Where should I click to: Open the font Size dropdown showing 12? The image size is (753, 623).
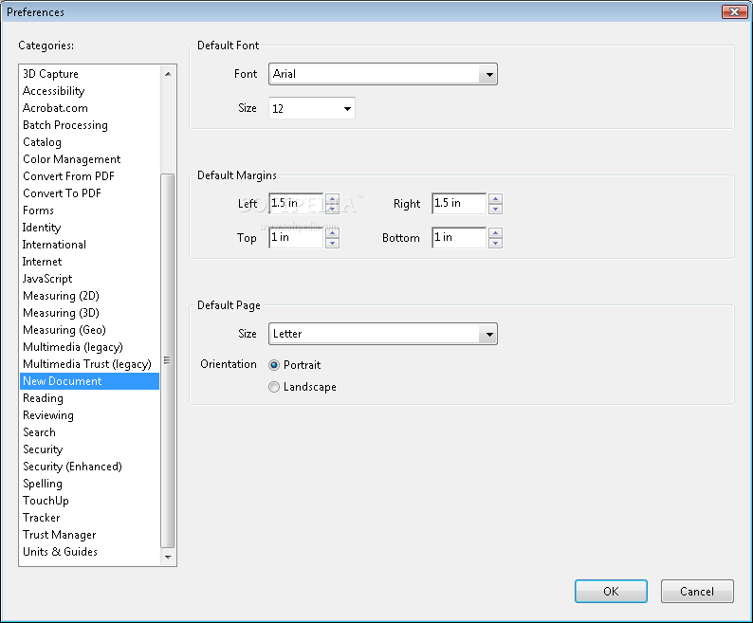point(312,108)
